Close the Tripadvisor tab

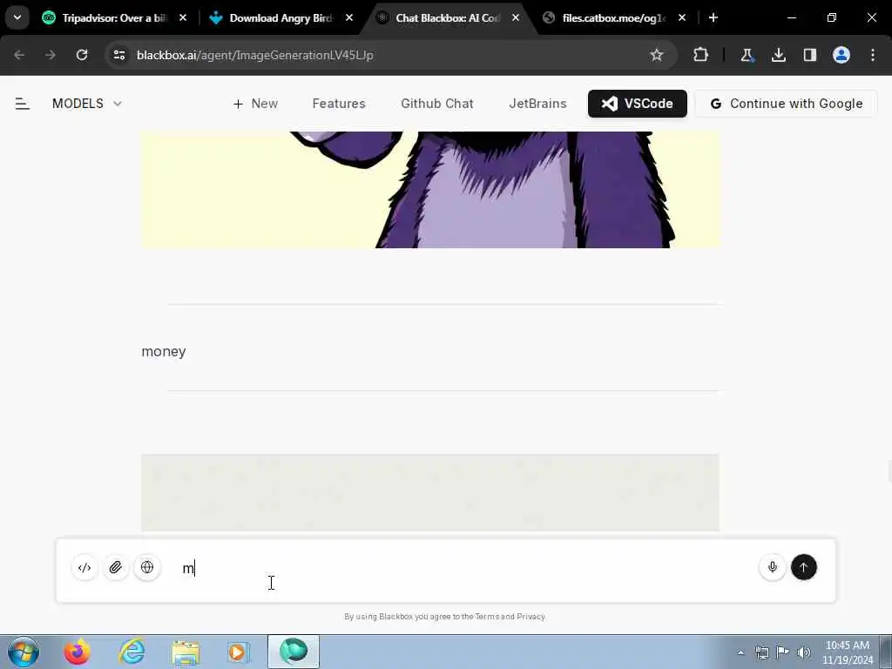tap(183, 18)
